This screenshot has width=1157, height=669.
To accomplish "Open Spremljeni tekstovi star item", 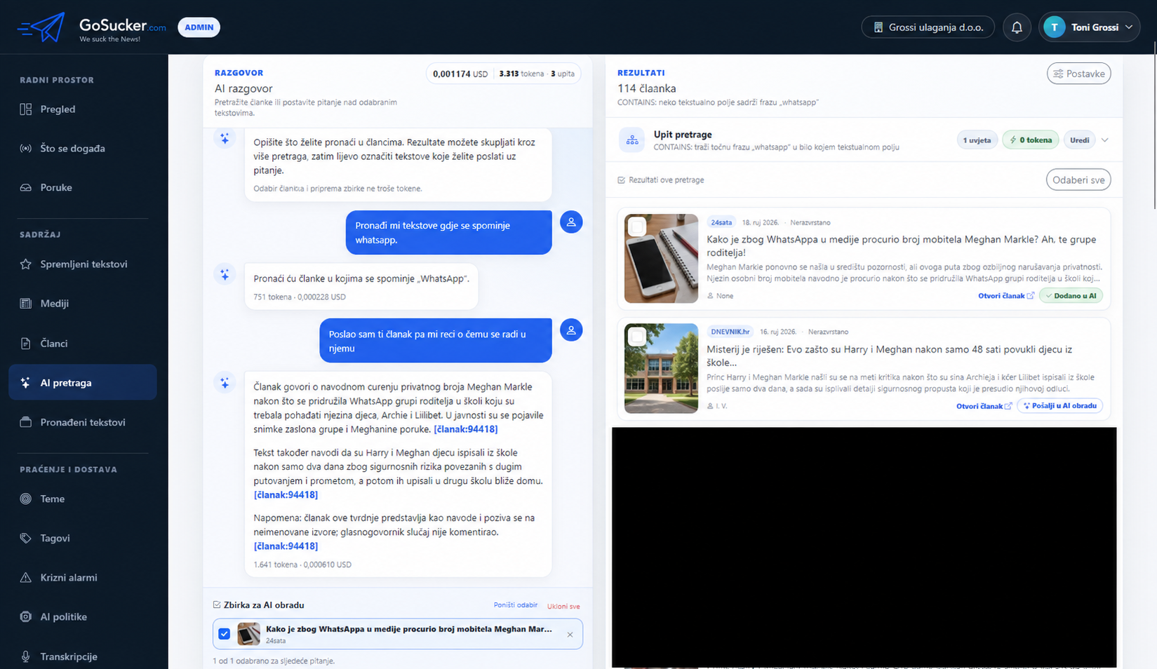I will (83, 264).
